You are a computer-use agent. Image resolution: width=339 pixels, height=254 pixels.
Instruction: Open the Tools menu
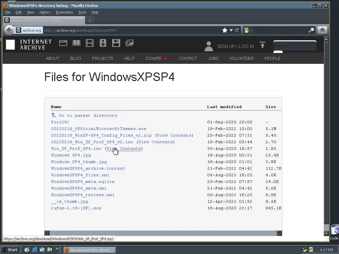82,12
